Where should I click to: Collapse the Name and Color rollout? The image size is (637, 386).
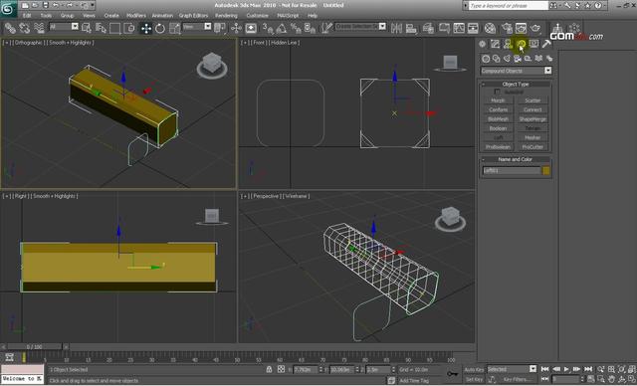(x=516, y=159)
